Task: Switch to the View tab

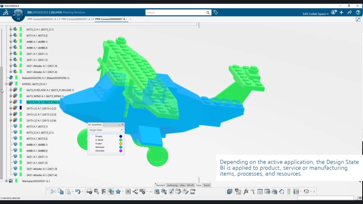Action: [182, 185]
